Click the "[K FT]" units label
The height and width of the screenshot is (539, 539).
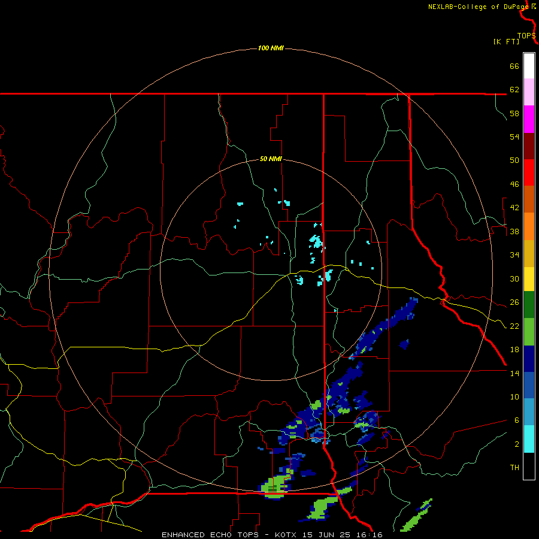506,42
